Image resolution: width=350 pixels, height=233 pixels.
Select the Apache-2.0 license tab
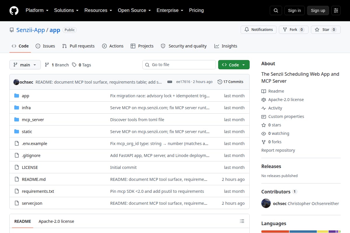tap(56, 221)
